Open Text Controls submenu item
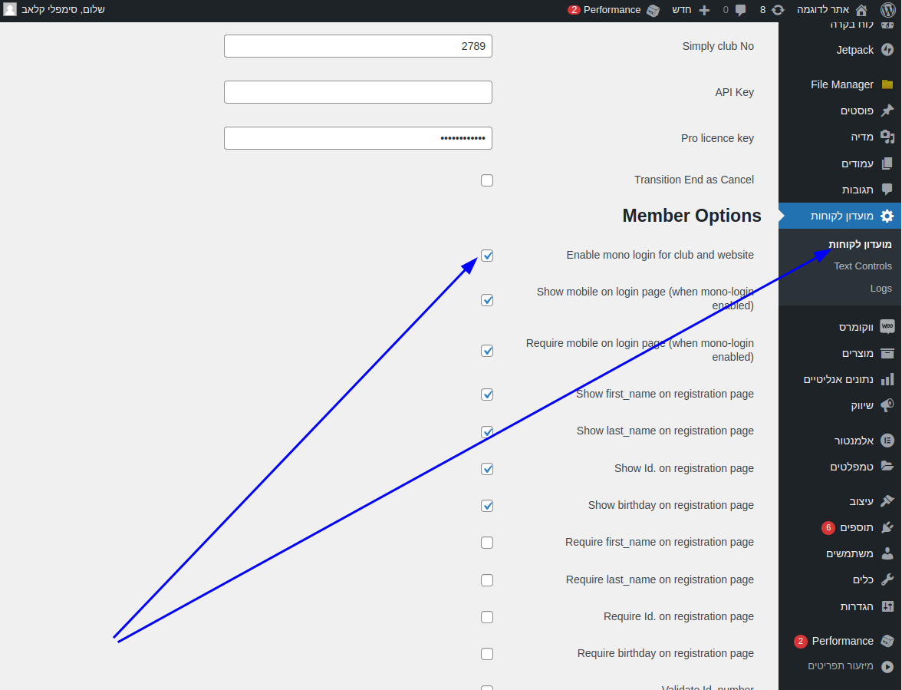 [x=862, y=266]
